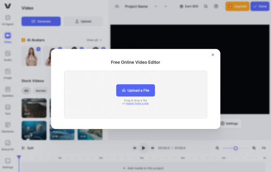Zoom out the timeline
This screenshot has height=172, width=271.
217,148
